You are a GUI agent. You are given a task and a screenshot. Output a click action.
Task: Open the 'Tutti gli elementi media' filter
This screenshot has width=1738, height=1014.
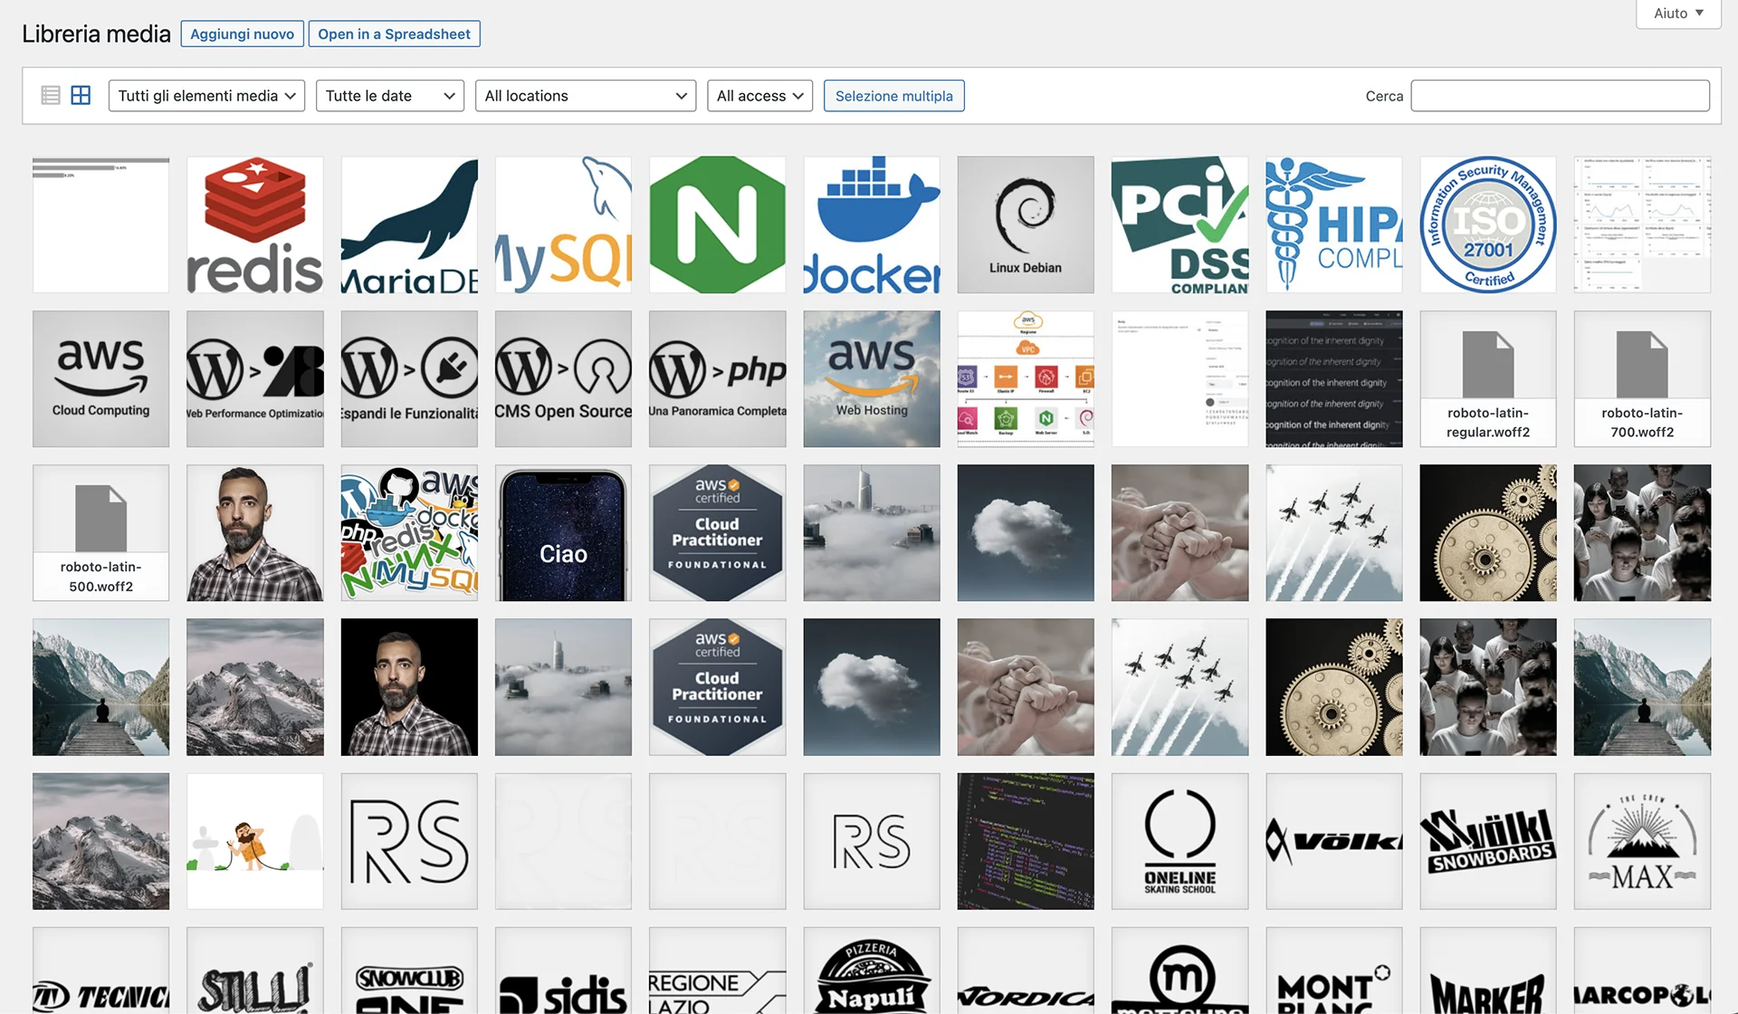click(x=206, y=96)
